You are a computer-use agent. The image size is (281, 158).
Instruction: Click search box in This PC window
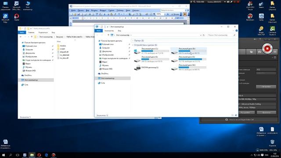click(221, 35)
